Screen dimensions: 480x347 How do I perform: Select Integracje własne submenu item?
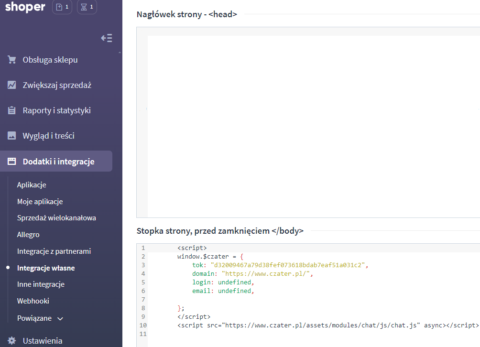pos(46,268)
